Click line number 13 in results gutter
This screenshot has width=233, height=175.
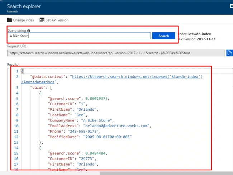(16, 142)
